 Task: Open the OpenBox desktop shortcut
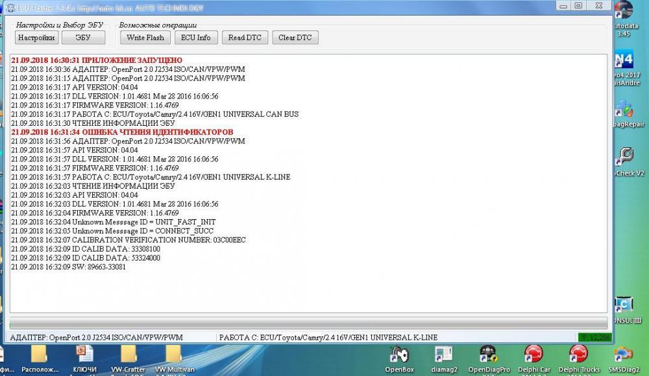(x=399, y=355)
